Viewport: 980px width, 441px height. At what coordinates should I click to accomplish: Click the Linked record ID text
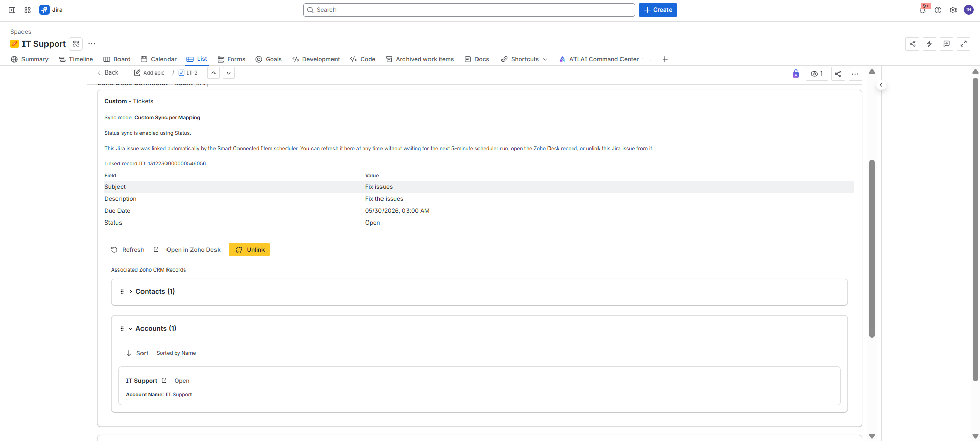(155, 164)
